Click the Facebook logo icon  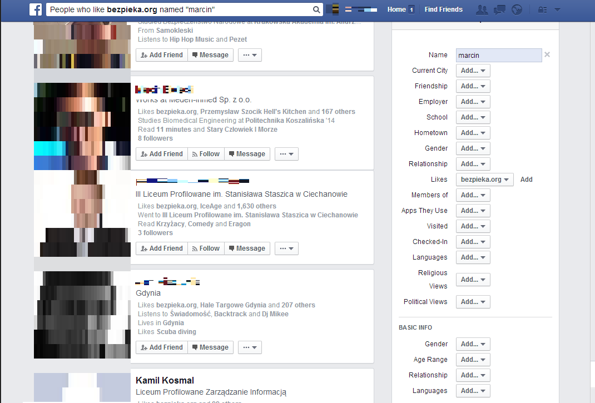[x=36, y=9]
